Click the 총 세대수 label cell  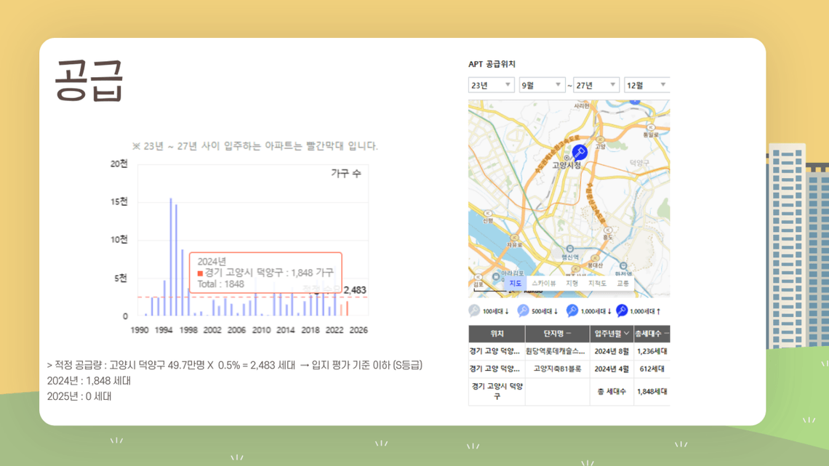[x=612, y=392]
